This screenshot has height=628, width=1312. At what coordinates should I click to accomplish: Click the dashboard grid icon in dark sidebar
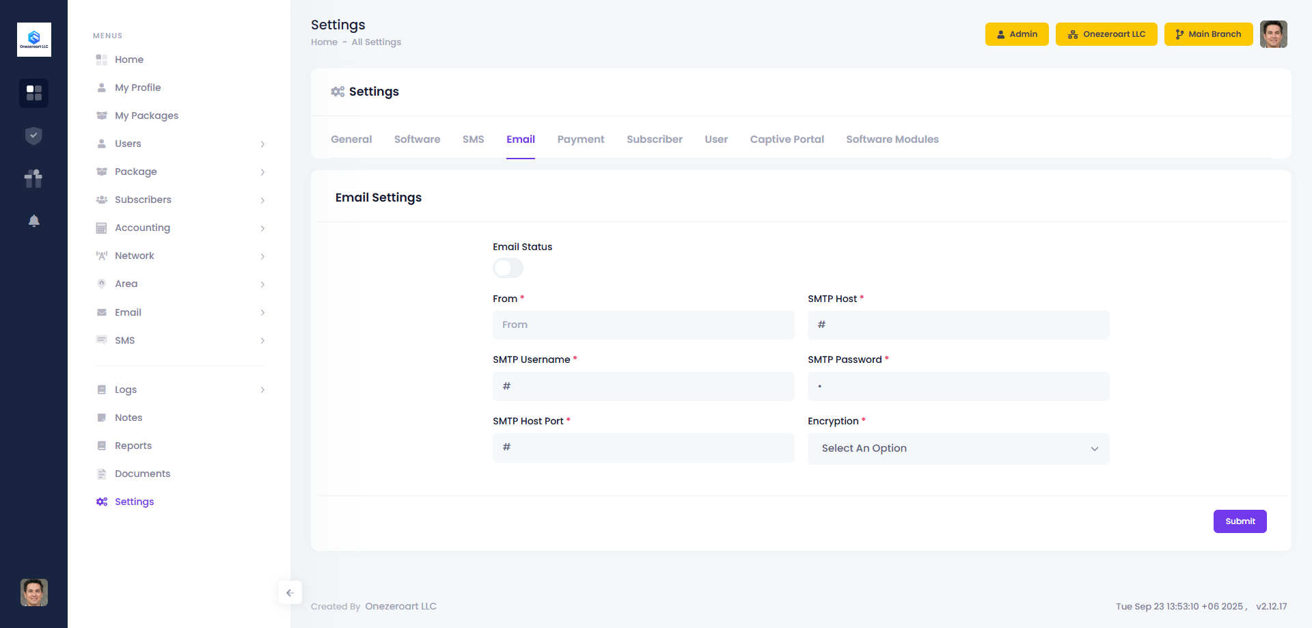click(x=33, y=93)
